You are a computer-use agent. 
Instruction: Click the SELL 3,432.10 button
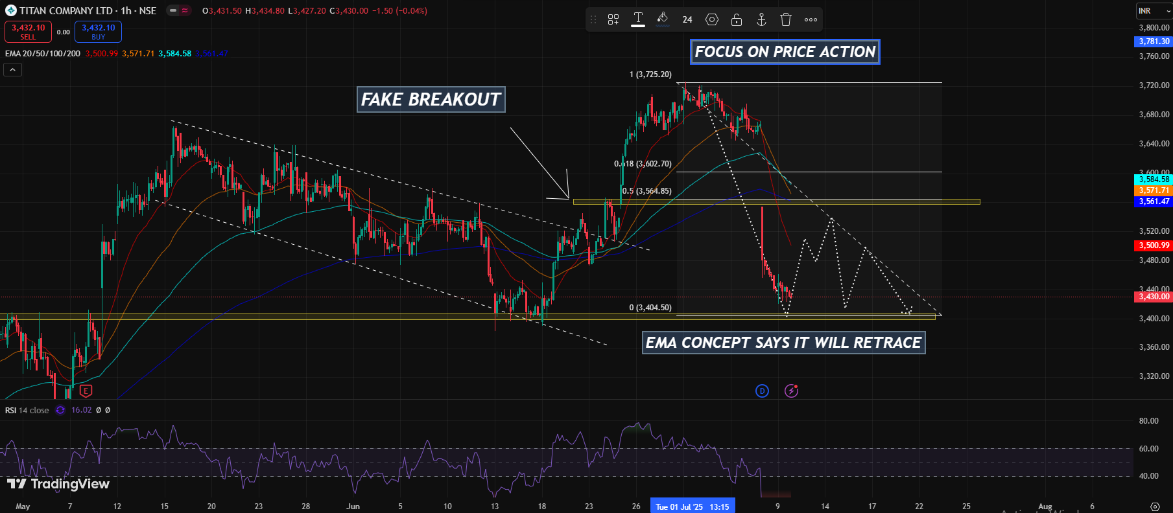point(29,32)
